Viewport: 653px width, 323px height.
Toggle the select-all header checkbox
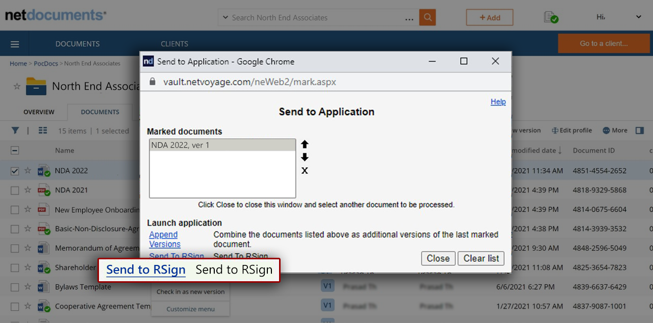[15, 150]
